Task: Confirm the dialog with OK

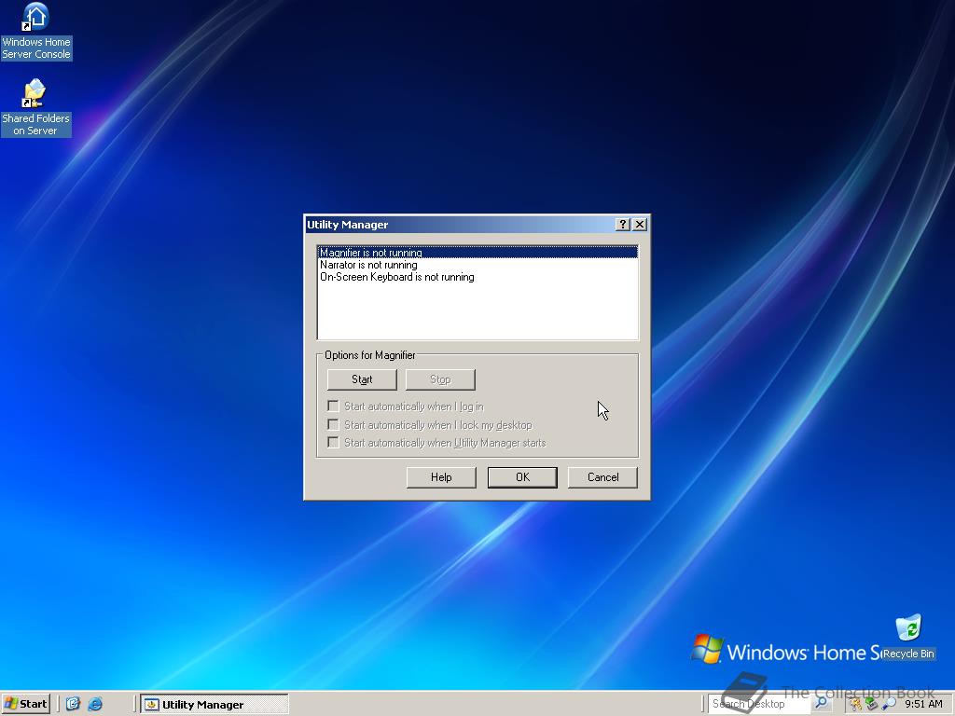Action: pyautogui.click(x=522, y=477)
